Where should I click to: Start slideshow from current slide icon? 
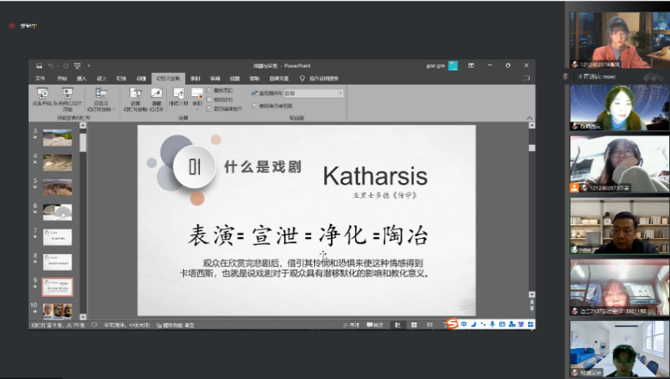(x=67, y=95)
